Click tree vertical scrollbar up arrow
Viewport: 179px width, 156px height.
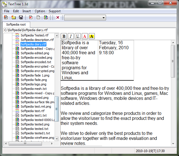[x=57, y=36]
